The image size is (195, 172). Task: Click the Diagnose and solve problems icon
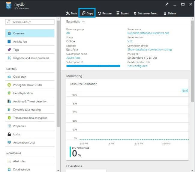[9, 58]
